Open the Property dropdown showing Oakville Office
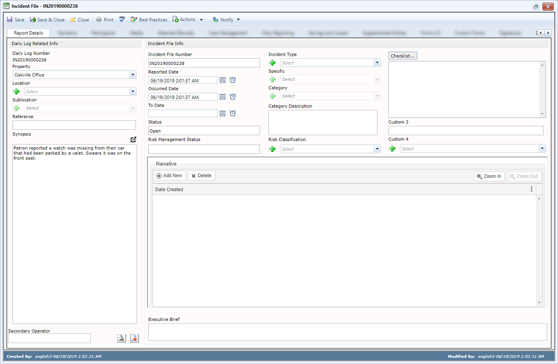Image resolution: width=558 pixels, height=364 pixels. point(133,75)
